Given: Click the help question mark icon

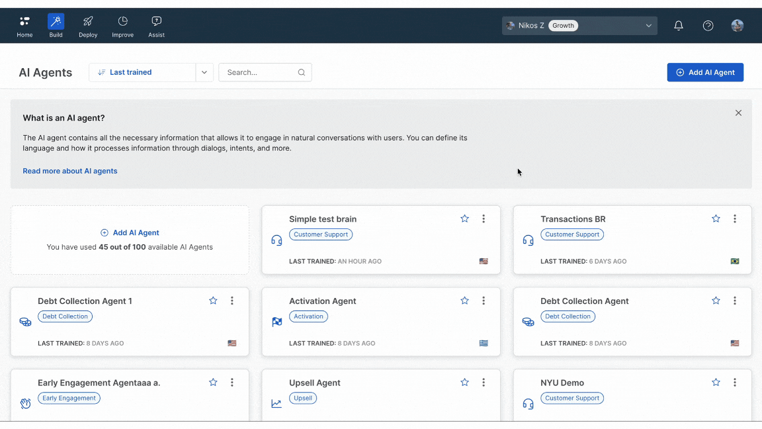Looking at the screenshot, I should pyautogui.click(x=708, y=26).
